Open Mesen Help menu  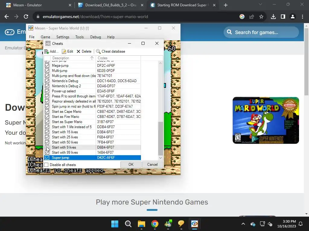point(111,37)
